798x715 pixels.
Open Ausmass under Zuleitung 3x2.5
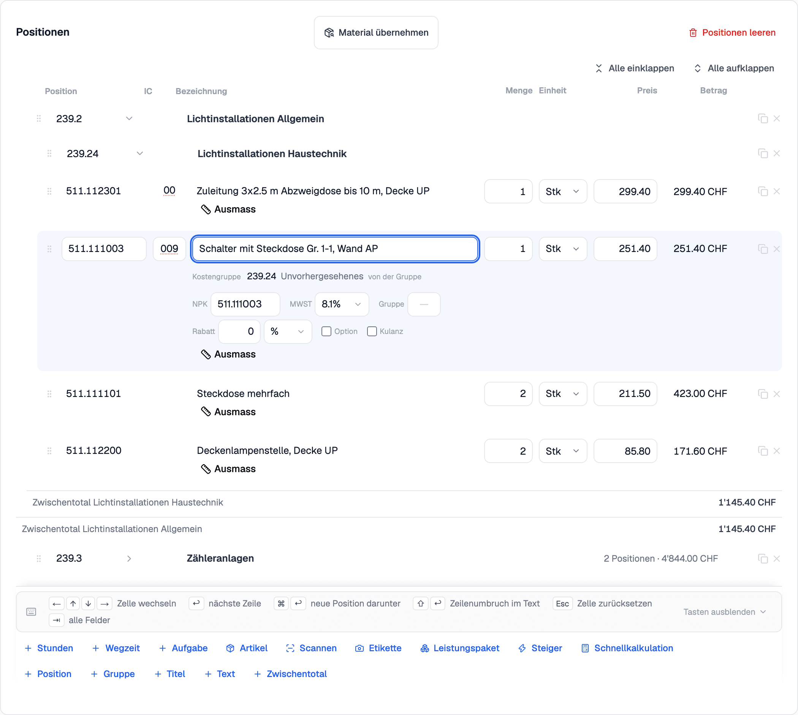[228, 209]
